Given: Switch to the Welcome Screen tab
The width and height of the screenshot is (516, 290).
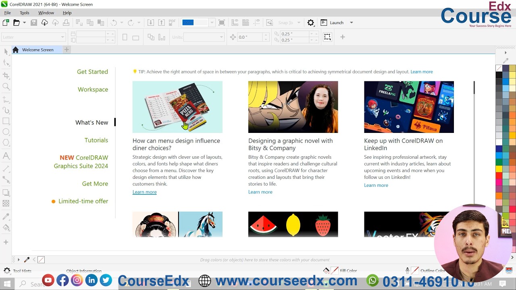Looking at the screenshot, I should (x=37, y=50).
